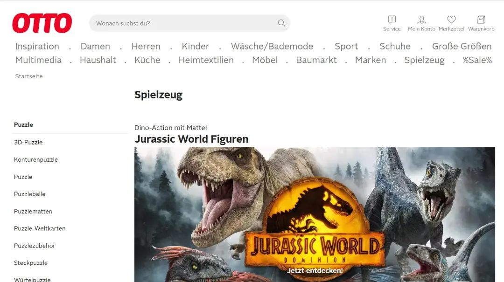
Task: Click 'Dino-Action mit Mattel' text
Action: click(x=171, y=128)
